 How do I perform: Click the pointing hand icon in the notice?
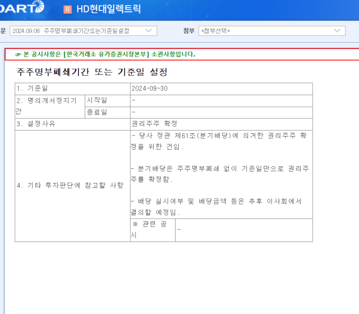pyautogui.click(x=18, y=54)
